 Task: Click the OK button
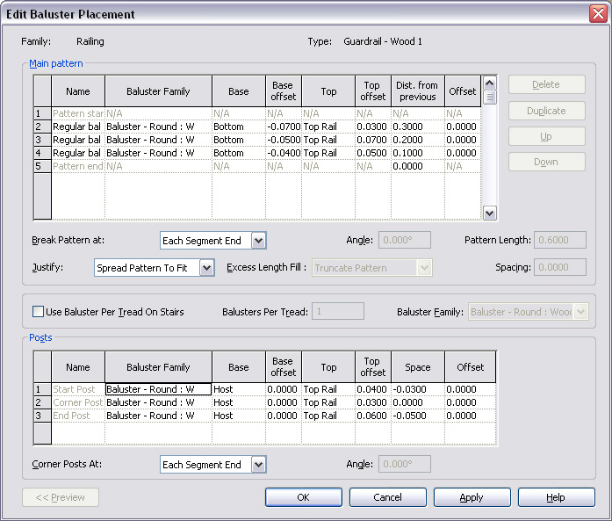pyautogui.click(x=303, y=497)
